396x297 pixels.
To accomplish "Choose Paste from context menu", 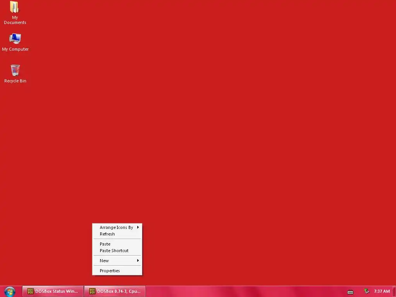I will pyautogui.click(x=117, y=244).
